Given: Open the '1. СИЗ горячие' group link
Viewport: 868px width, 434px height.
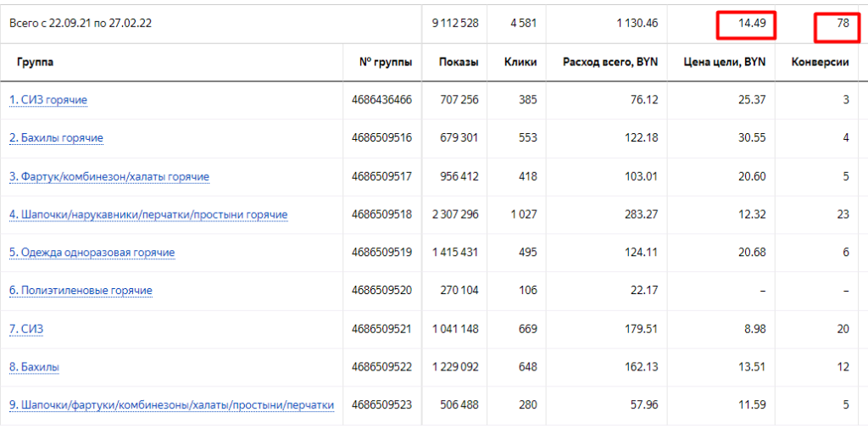Looking at the screenshot, I should pos(48,100).
